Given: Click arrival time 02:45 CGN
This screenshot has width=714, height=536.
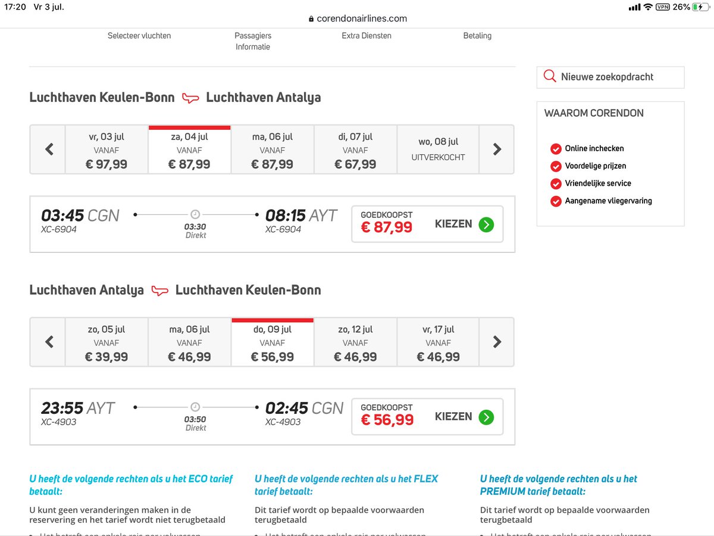Looking at the screenshot, I should point(304,408).
